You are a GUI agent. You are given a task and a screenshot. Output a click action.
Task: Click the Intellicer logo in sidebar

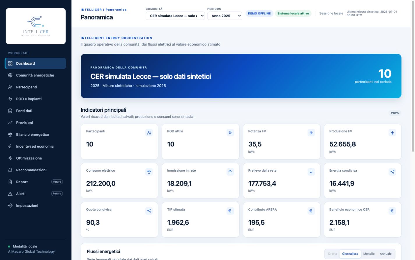click(x=36, y=26)
